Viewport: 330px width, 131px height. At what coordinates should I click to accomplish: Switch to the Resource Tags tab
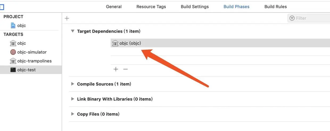pos(151,7)
